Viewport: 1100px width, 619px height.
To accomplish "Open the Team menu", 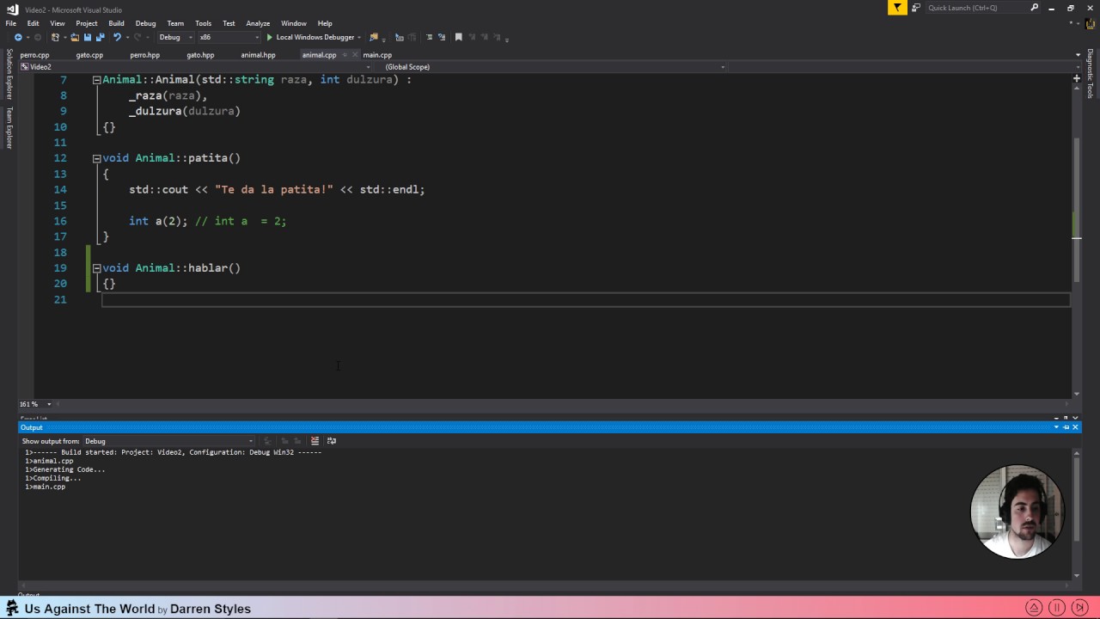I will pos(175,23).
